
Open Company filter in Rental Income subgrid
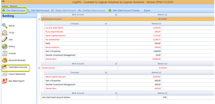[x=106, y=73]
